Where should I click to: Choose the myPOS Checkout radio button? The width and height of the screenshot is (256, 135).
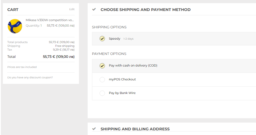(x=102, y=79)
